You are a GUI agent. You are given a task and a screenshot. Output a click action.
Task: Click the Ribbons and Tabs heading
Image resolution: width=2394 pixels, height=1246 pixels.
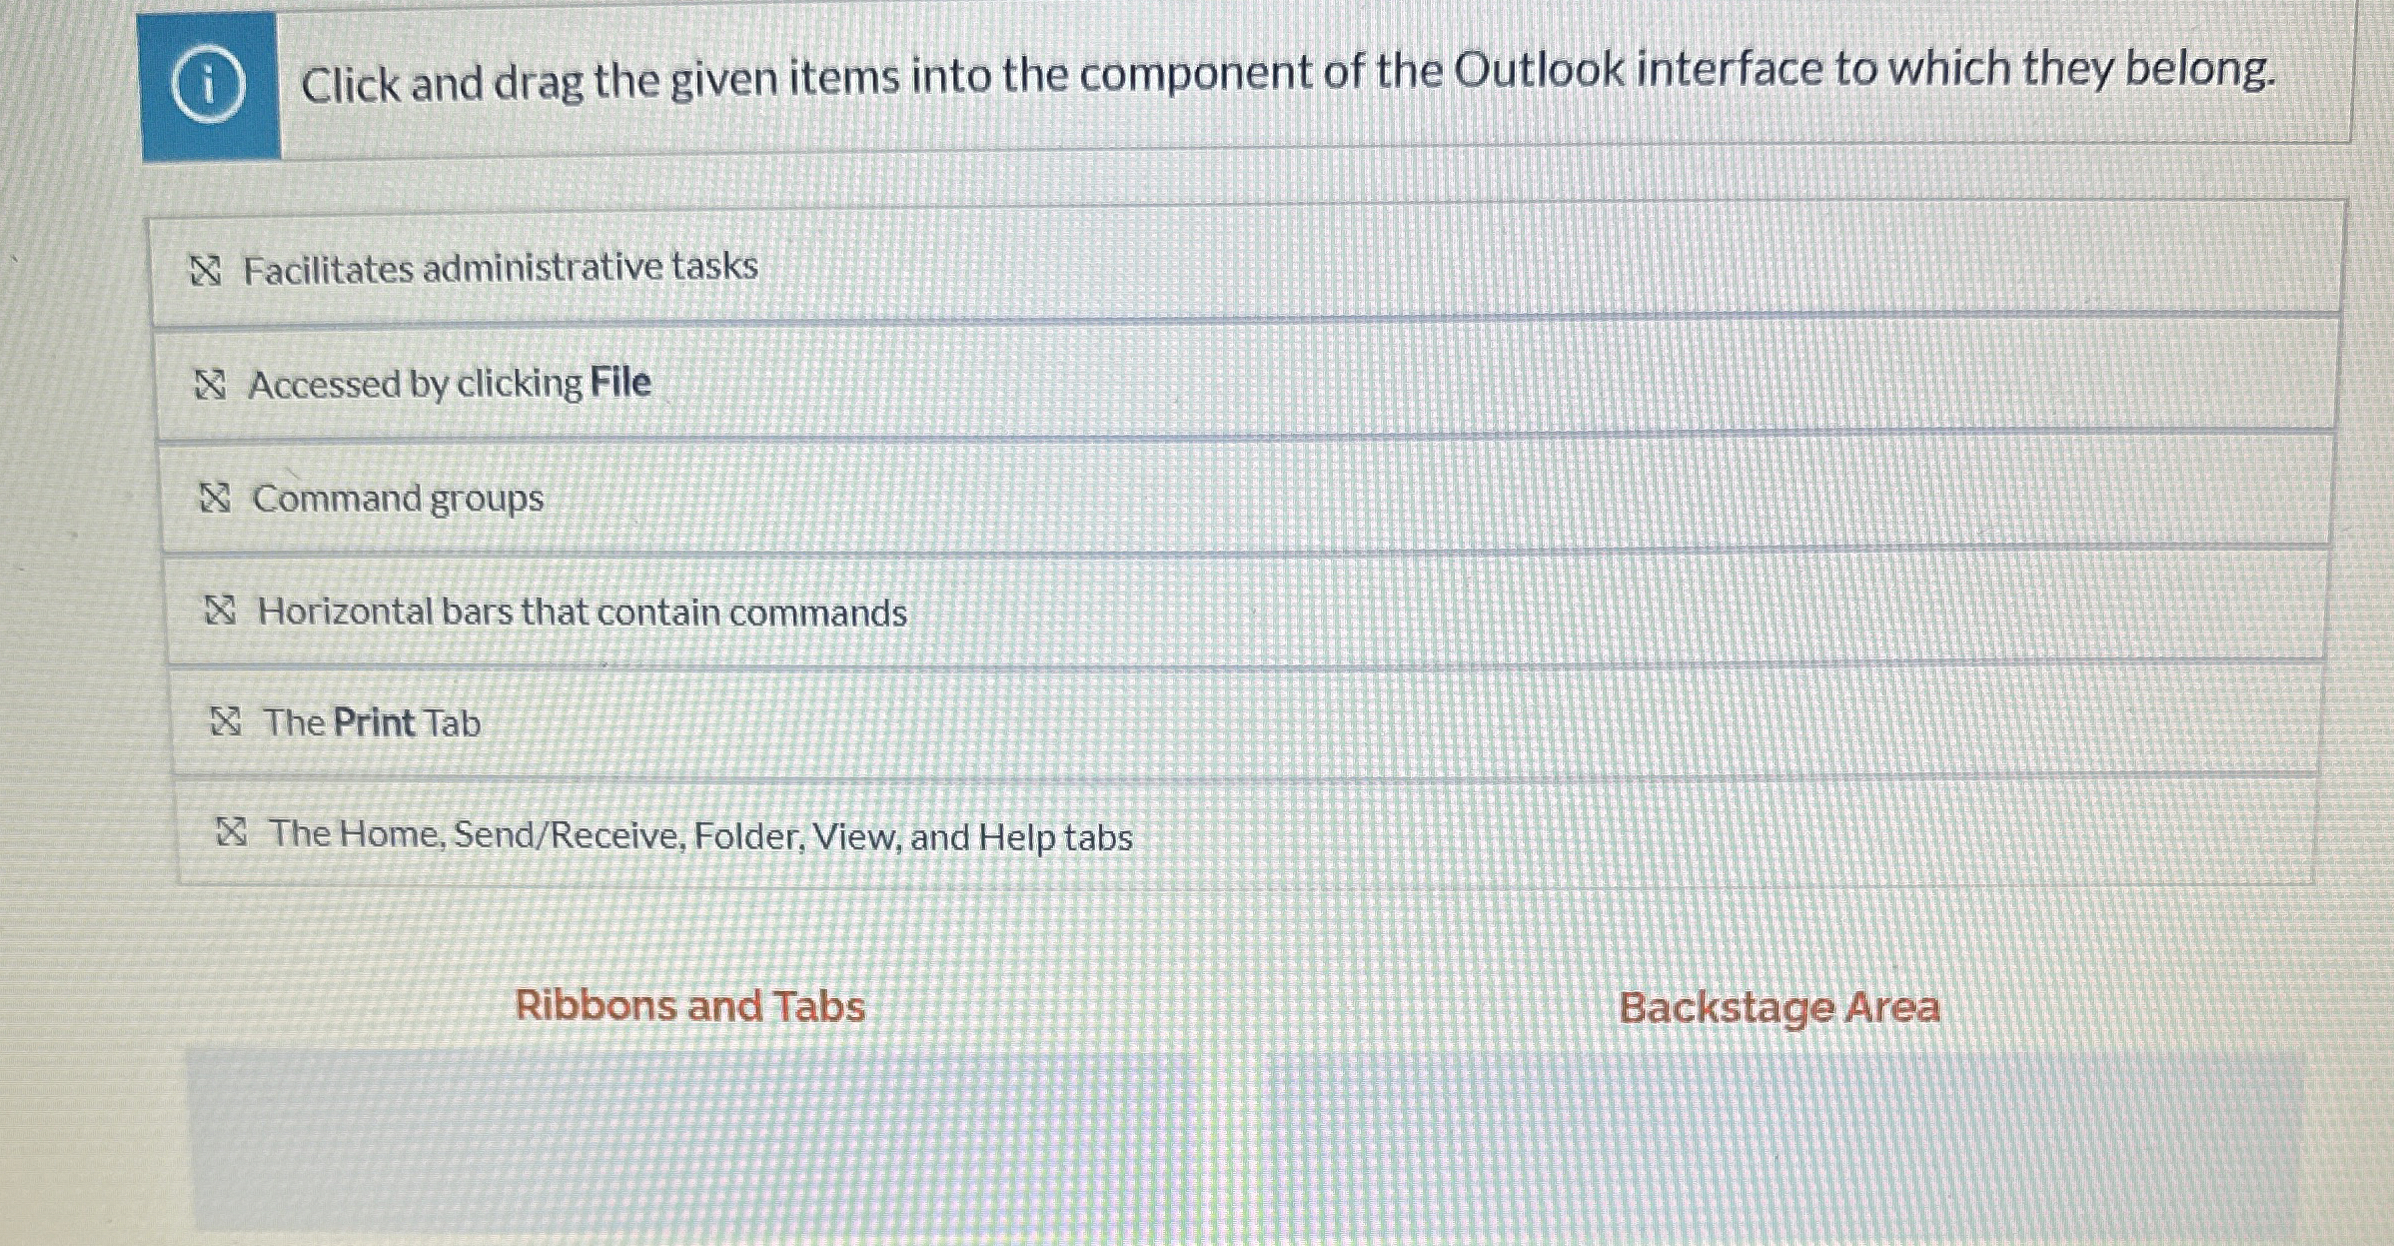690,1006
